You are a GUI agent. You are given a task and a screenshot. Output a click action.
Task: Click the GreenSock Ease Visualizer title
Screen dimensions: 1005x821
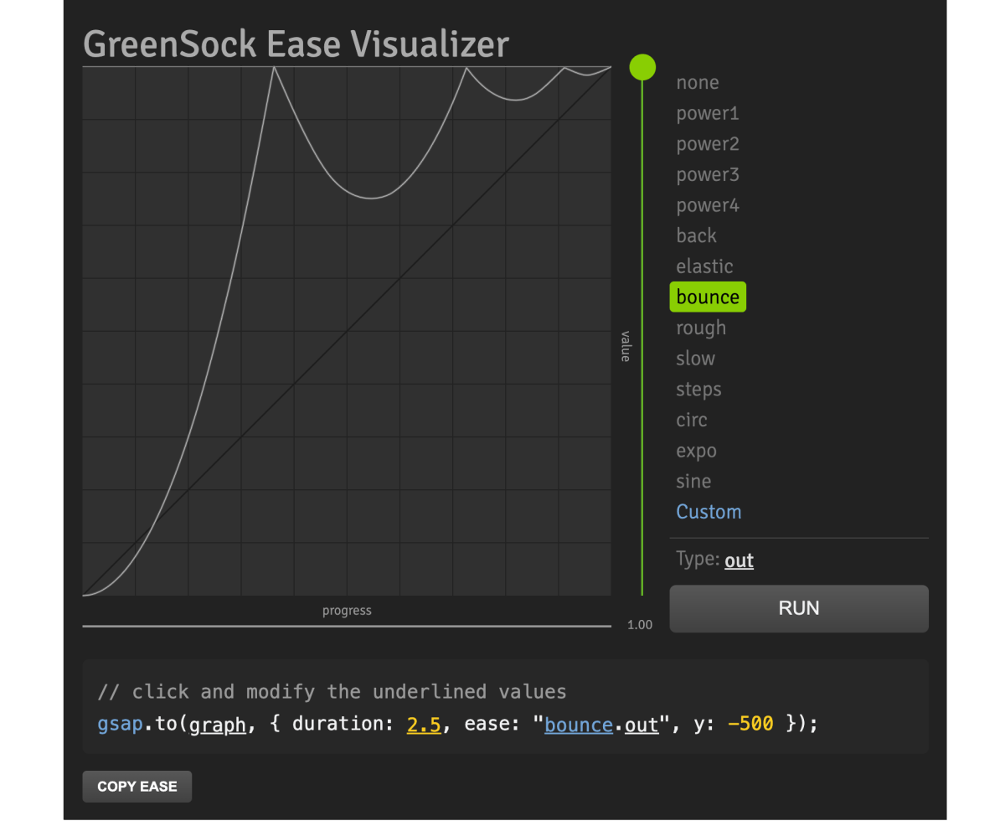(296, 44)
